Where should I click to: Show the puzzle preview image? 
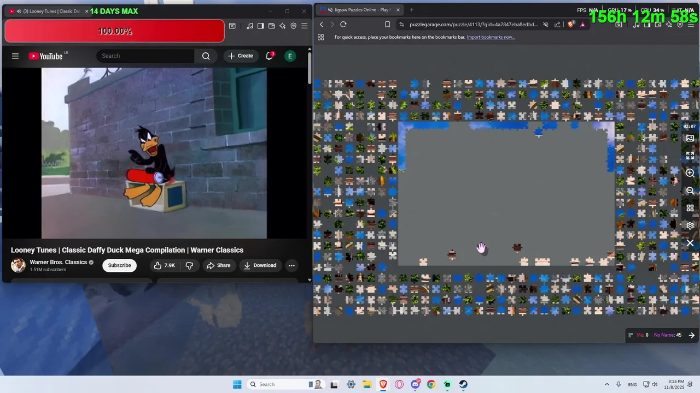[690, 139]
